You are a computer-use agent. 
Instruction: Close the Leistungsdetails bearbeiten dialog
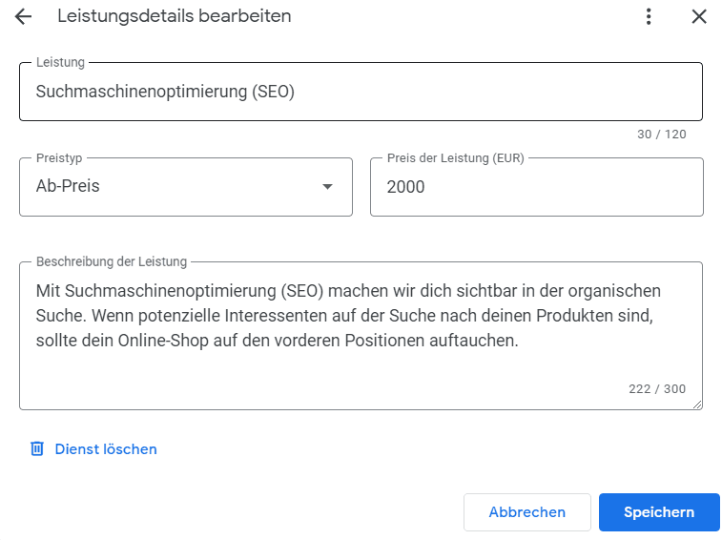pyautogui.click(x=699, y=16)
